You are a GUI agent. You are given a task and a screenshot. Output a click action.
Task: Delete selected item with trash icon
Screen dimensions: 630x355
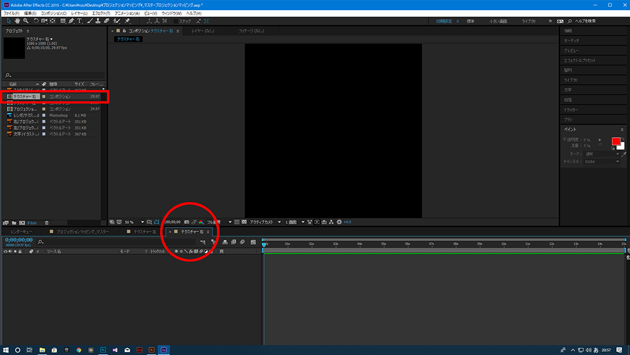[x=47, y=223]
